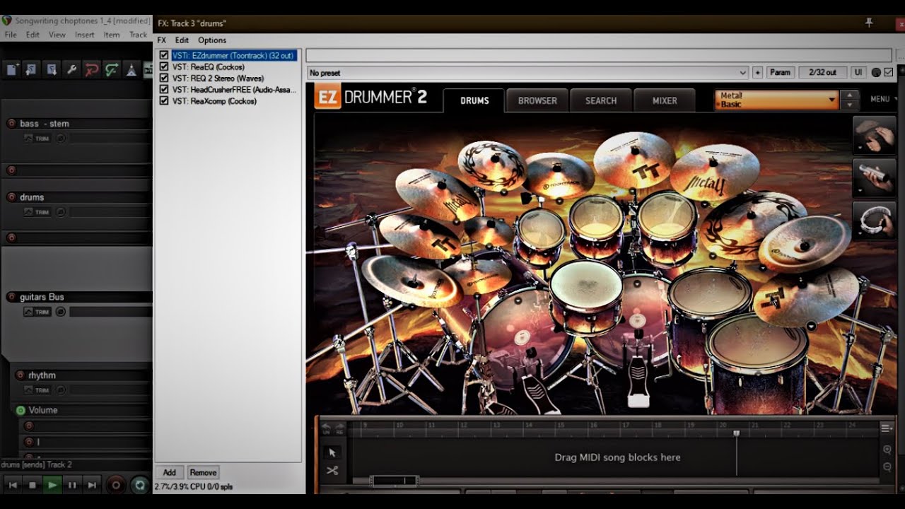This screenshot has width=905, height=509.
Task: Toggle record arm on guitars Bus track
Action: click(x=11, y=297)
